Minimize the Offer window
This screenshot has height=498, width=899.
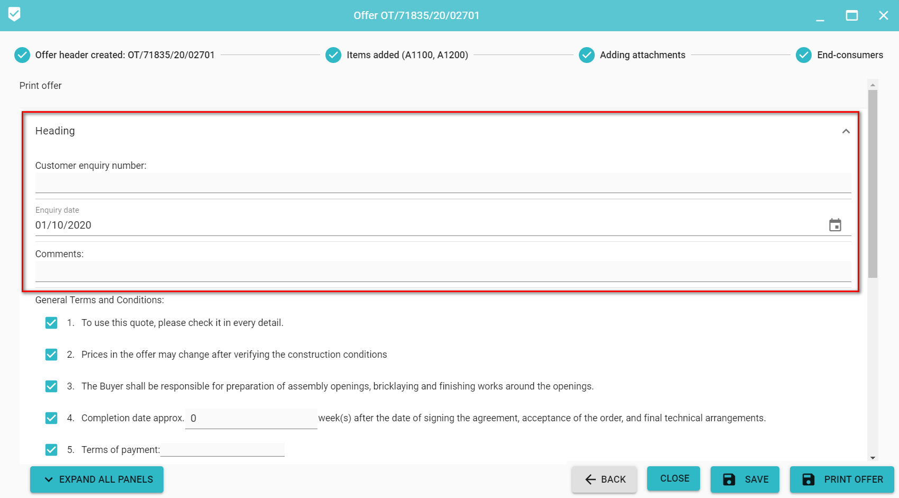pyautogui.click(x=820, y=16)
